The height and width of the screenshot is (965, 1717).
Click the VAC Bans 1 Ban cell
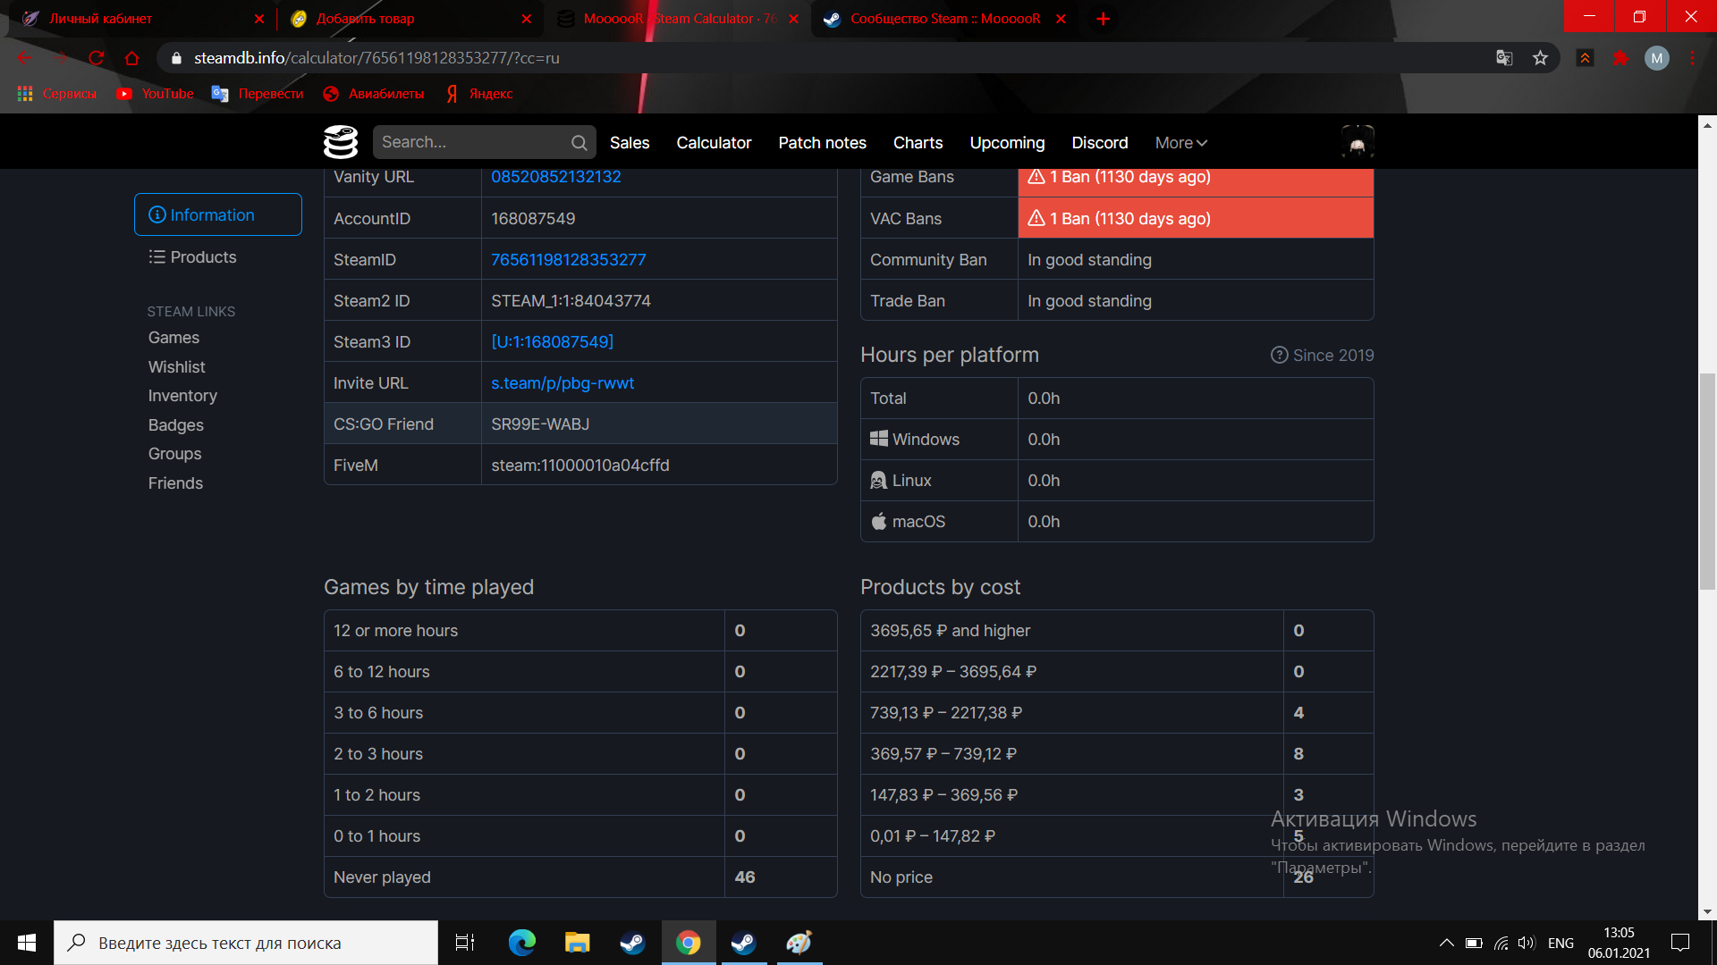click(x=1196, y=218)
